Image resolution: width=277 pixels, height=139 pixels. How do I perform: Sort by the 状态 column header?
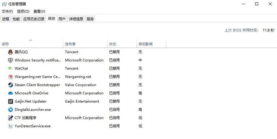click(122, 44)
